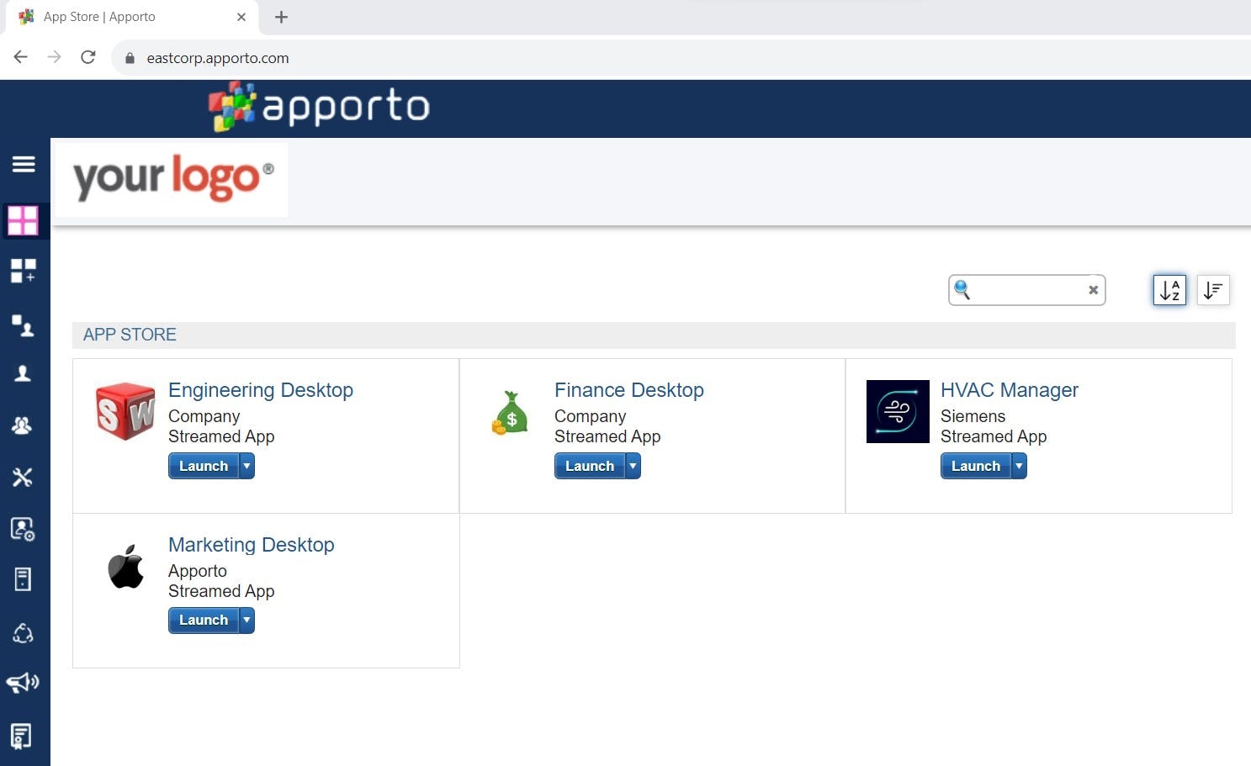
Task: Click the add apps grid-plus sidebar icon
Action: coord(23,271)
